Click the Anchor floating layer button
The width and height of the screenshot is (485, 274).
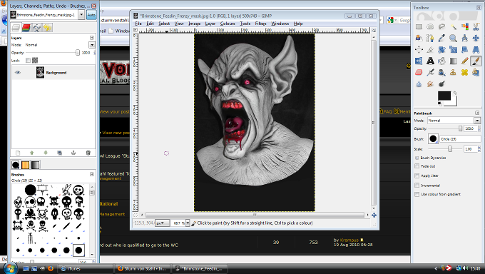point(73,153)
